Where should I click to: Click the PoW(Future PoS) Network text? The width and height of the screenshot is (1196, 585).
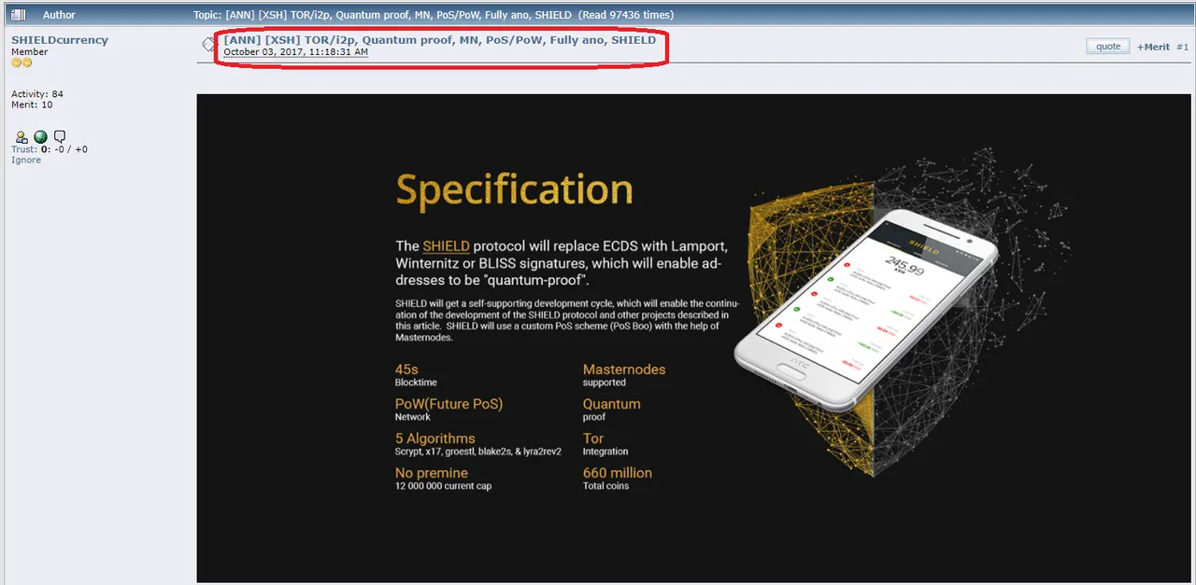pyautogui.click(x=448, y=410)
